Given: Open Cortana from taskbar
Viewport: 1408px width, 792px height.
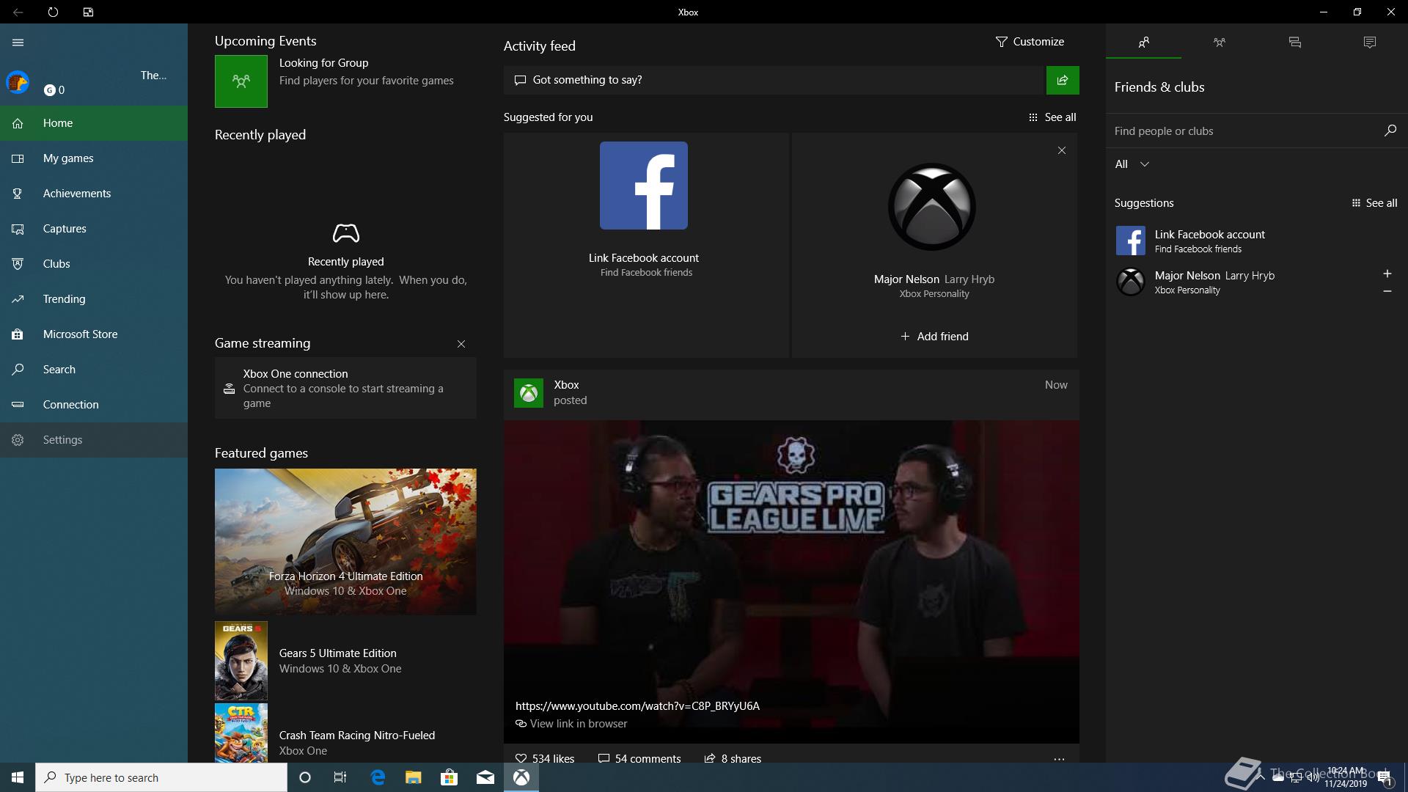Looking at the screenshot, I should [x=305, y=777].
